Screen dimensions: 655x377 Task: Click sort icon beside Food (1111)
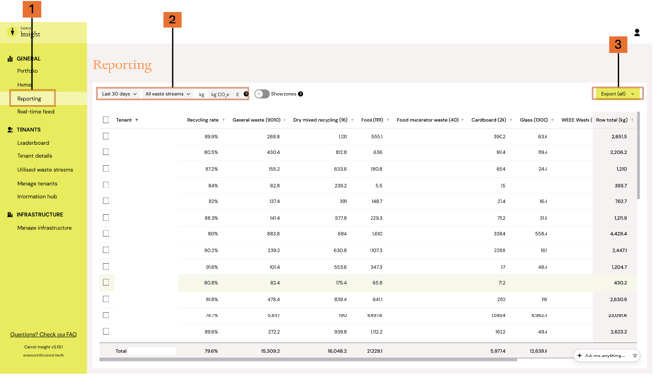[388, 120]
